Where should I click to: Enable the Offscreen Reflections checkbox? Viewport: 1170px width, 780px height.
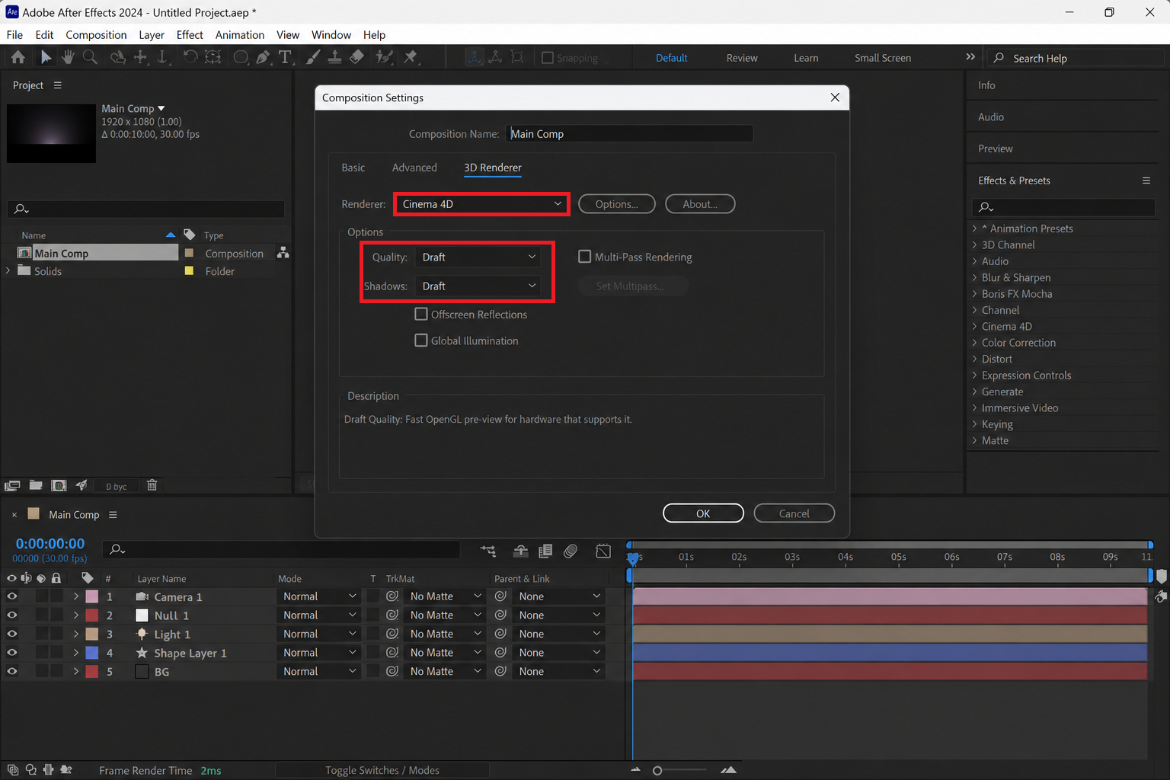[x=421, y=314]
